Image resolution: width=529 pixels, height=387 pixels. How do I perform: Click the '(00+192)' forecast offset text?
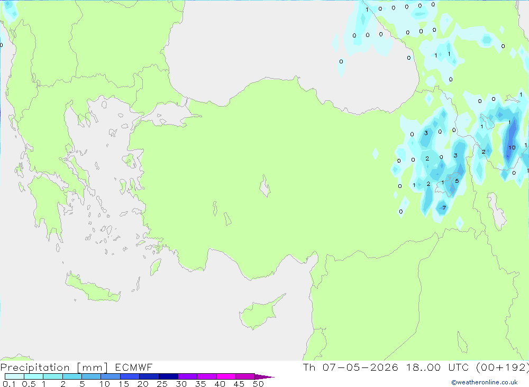(502, 367)
